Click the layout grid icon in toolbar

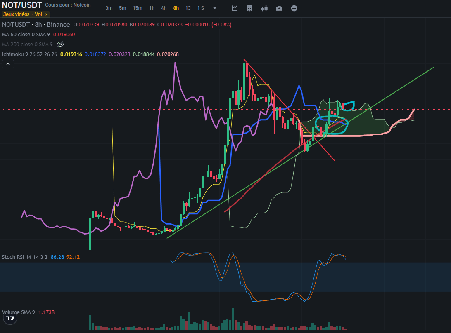point(249,8)
